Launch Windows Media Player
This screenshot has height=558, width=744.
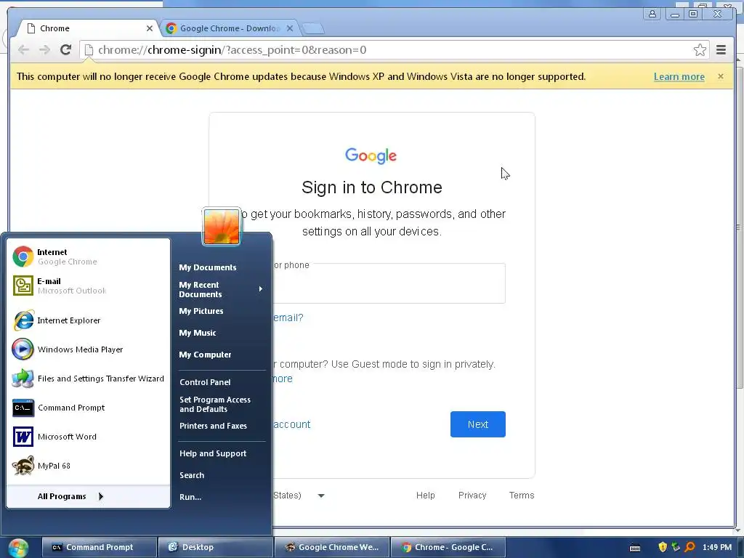(88, 349)
